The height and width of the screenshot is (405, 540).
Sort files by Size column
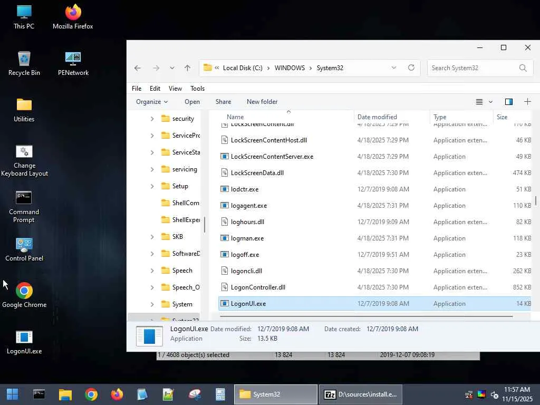coord(512,117)
